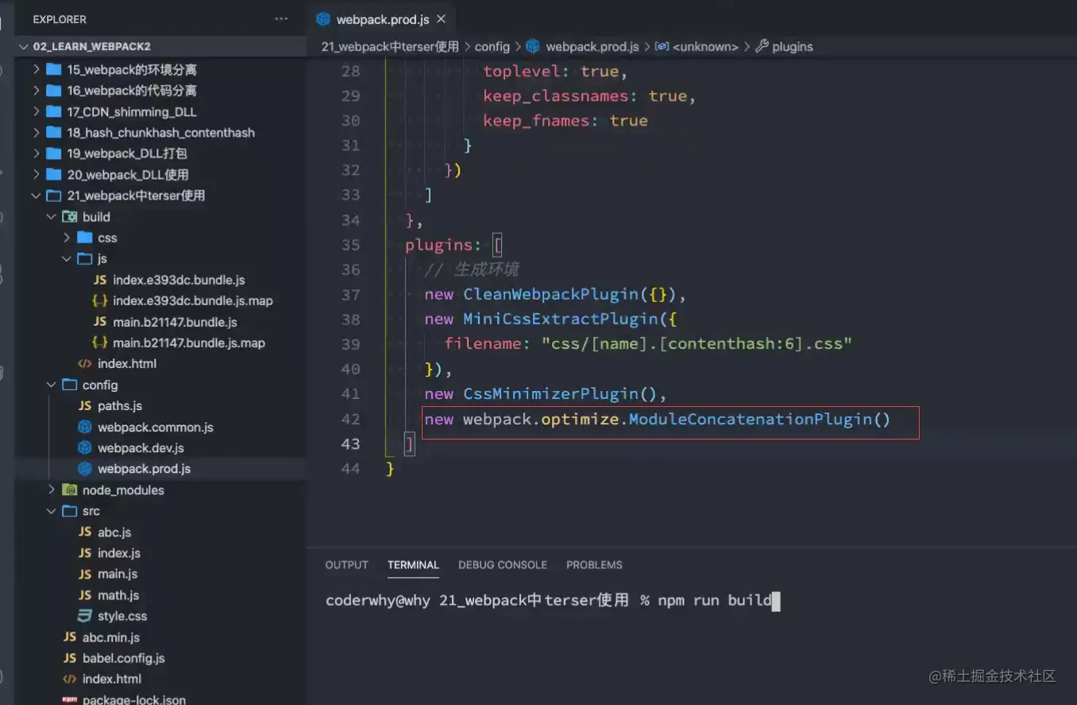Collapse the config folder in Explorer tree
The width and height of the screenshot is (1077, 705).
[52, 385]
